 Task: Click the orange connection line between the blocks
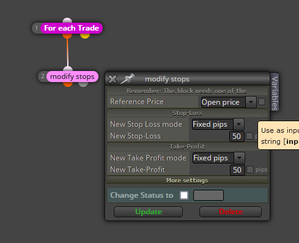(67, 53)
